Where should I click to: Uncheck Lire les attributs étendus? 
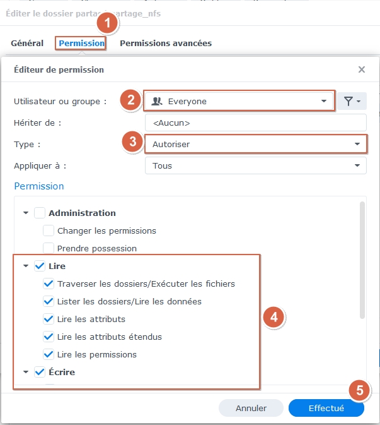(x=49, y=337)
